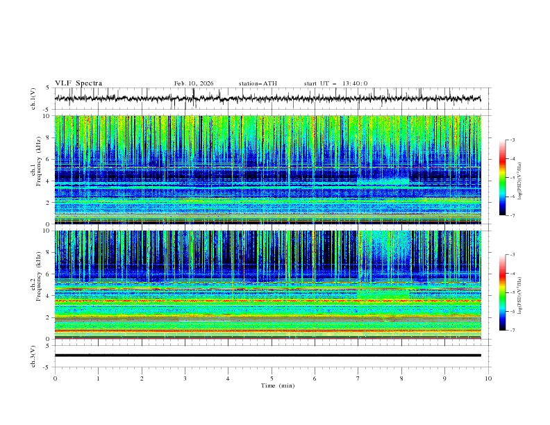The image size is (550, 425).
Task: Click the "-3" label on ch.1 colorbar
Action: pyautogui.click(x=512, y=140)
